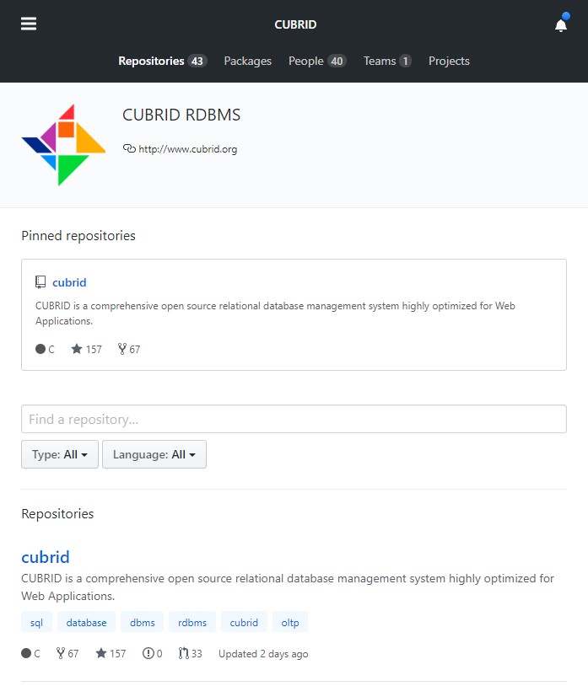This screenshot has width=588, height=686.
Task: Open forks of cubrid in repository list
Action: (x=67, y=653)
